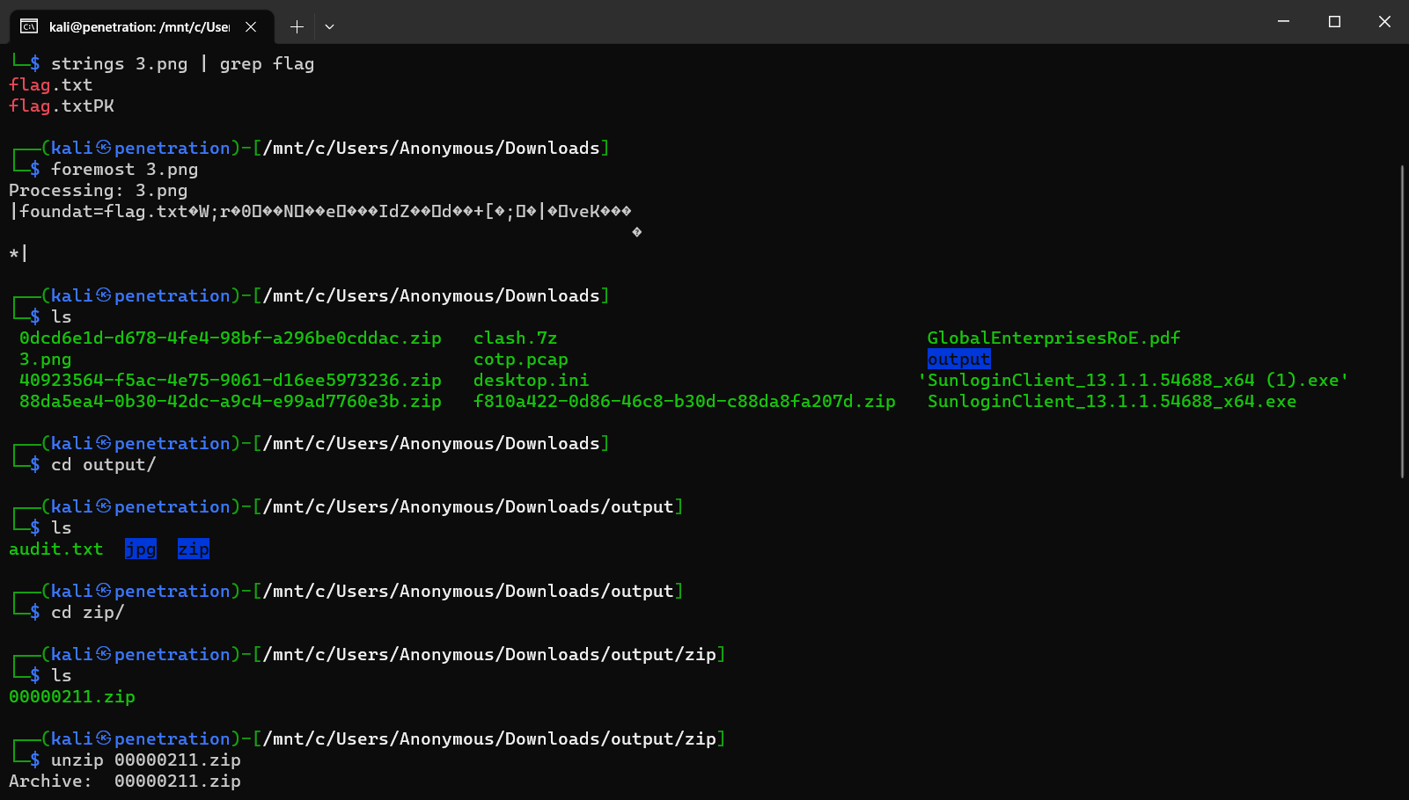Click the foundat=flag.txt output line
Image resolution: width=1409 pixels, height=800 pixels.
click(x=320, y=211)
